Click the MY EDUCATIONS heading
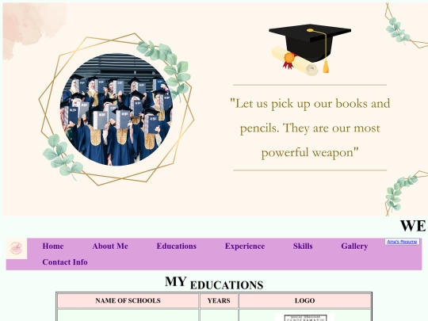 (x=214, y=283)
